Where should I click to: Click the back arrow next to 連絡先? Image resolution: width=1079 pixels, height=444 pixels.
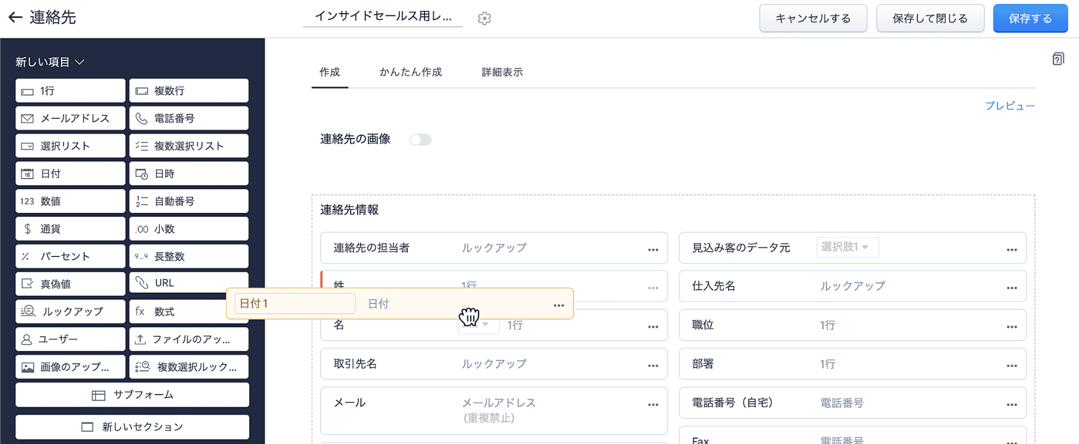[15, 17]
